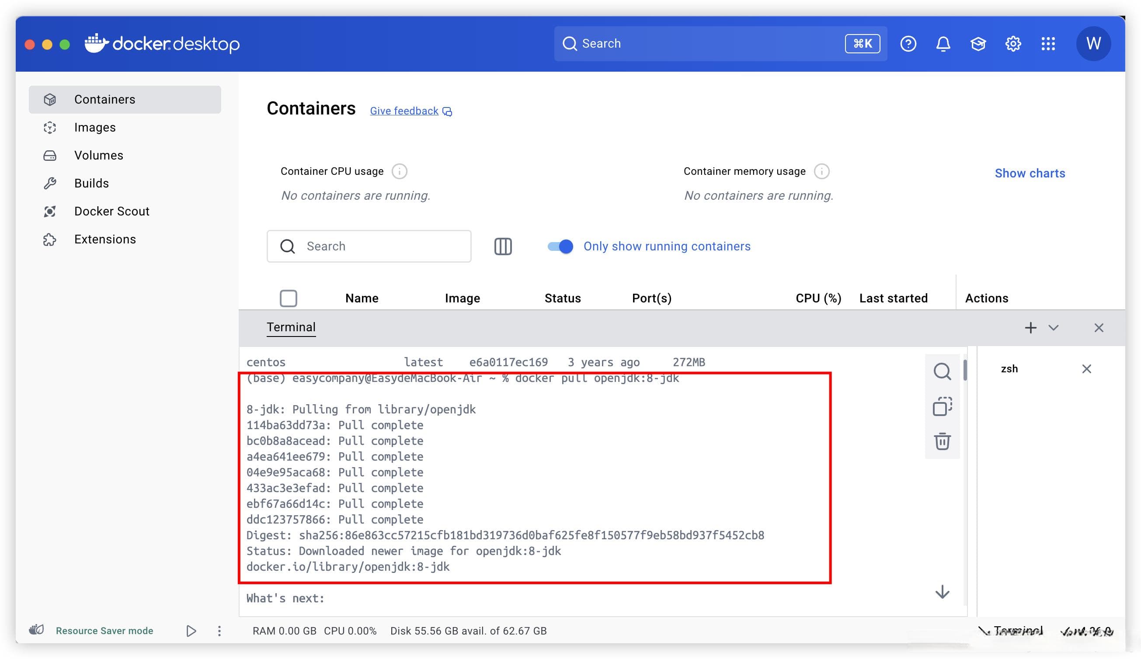Viewport: 1141px width, 659px height.
Task: Clear terminal with trash icon
Action: click(942, 441)
